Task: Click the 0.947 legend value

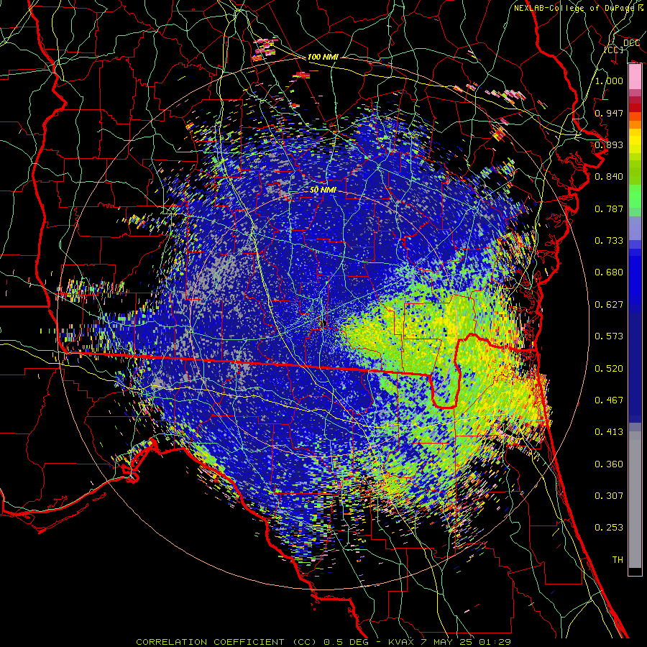Action: pyautogui.click(x=609, y=113)
